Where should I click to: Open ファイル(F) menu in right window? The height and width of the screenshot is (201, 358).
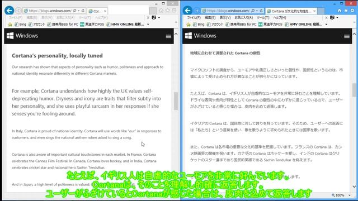(194, 17)
